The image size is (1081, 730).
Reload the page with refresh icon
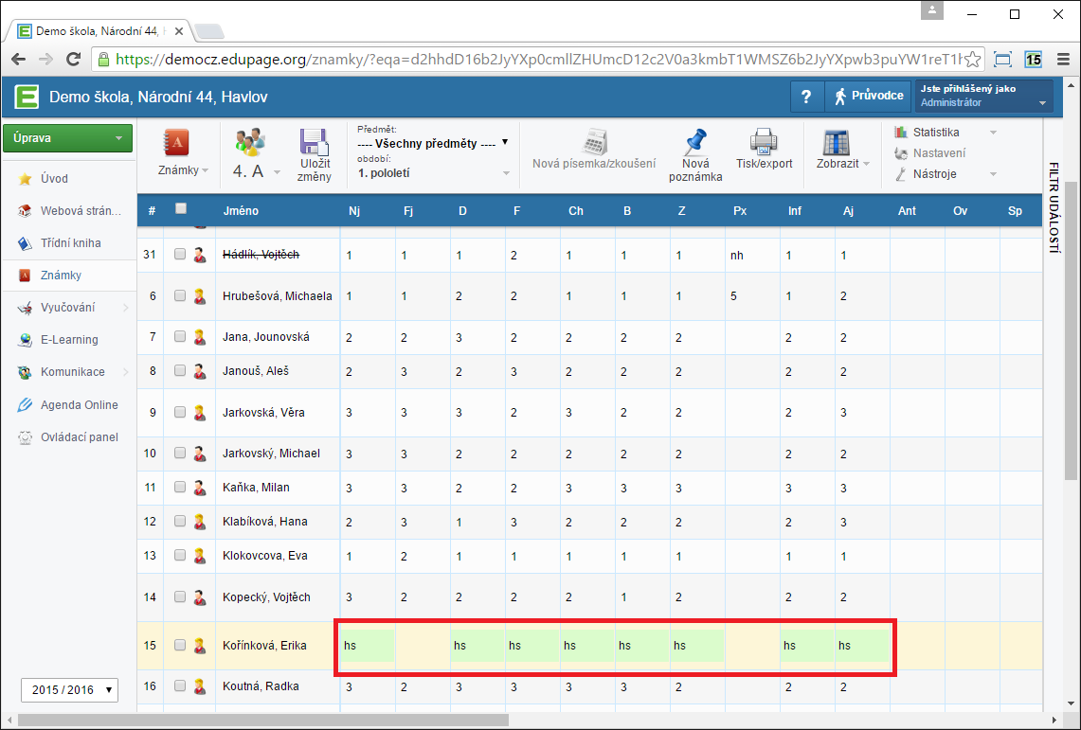[74, 60]
